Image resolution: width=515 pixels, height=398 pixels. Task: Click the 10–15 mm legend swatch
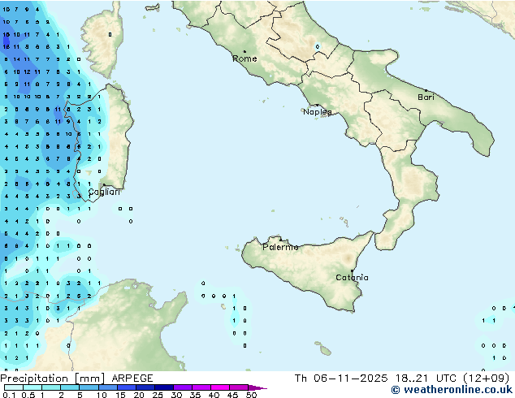coord(107,387)
